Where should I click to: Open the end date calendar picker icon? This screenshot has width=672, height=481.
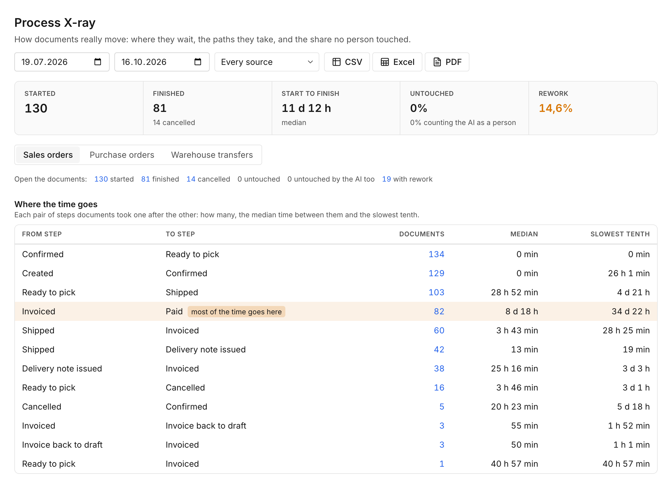coord(198,62)
